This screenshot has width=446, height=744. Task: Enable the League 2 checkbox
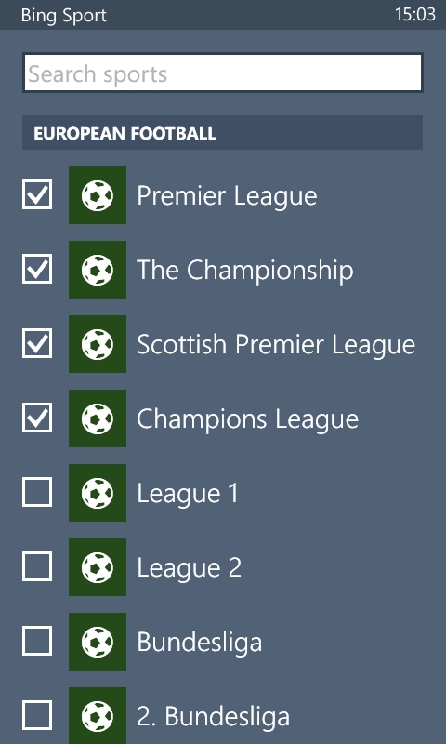click(x=37, y=567)
